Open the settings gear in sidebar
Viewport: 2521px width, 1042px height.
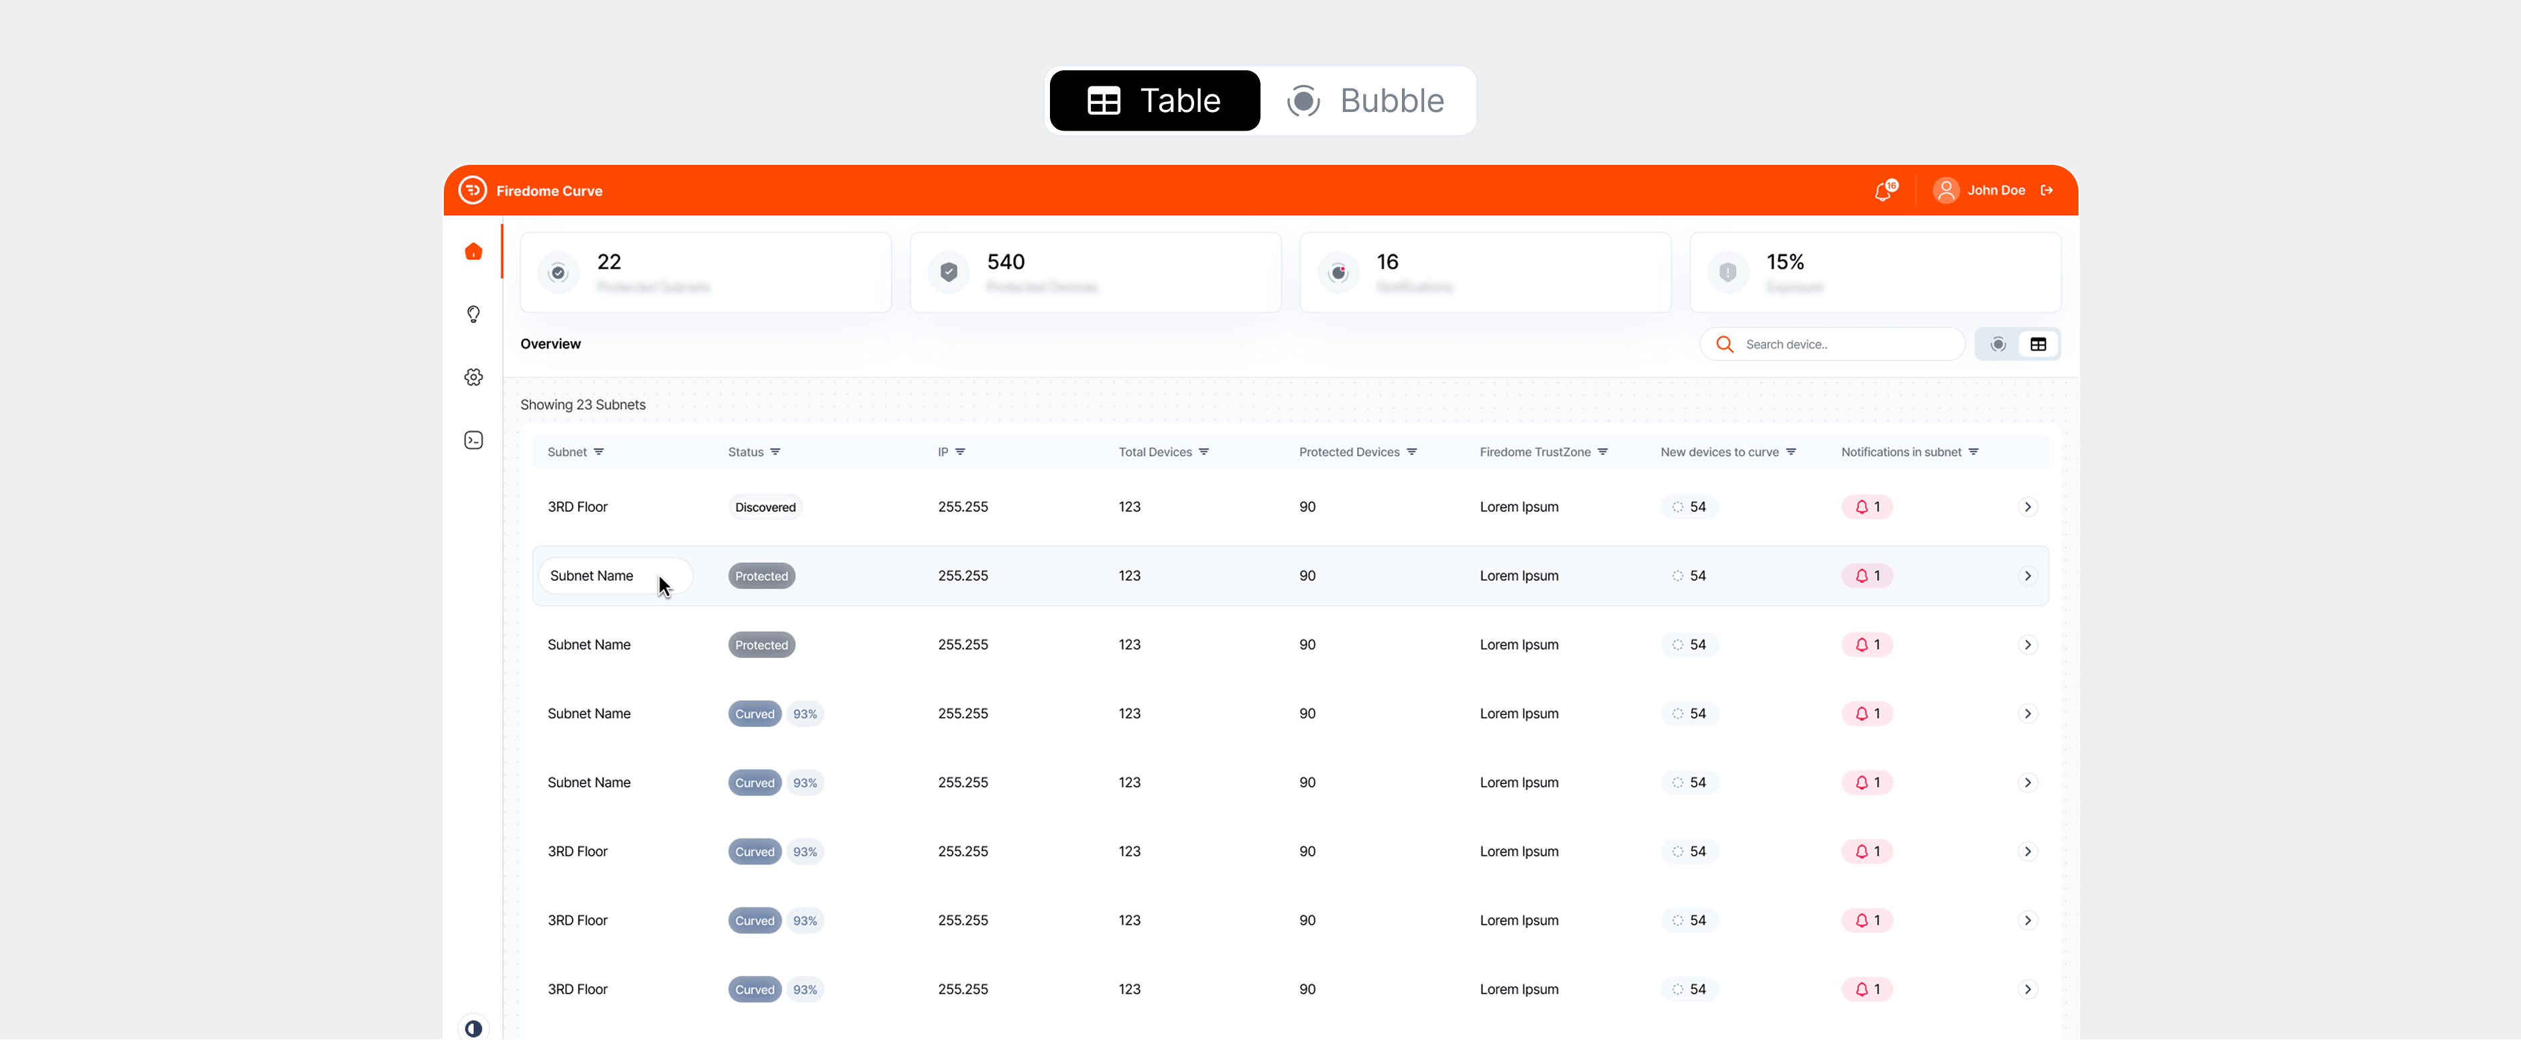pos(473,377)
